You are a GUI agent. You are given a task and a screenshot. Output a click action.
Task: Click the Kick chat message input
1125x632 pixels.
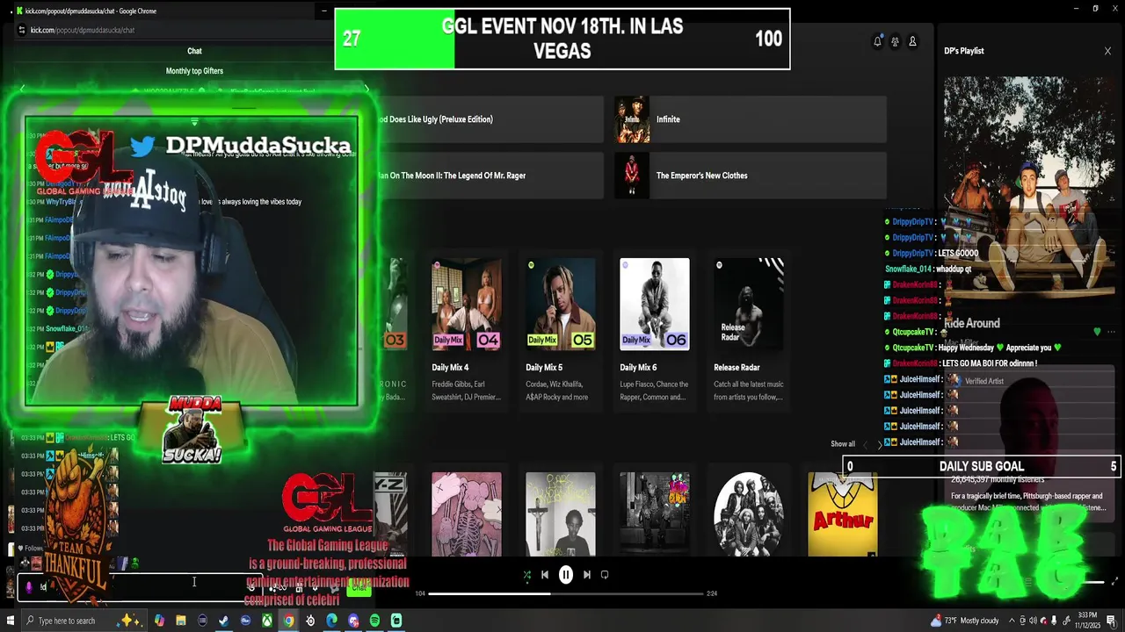(141, 587)
